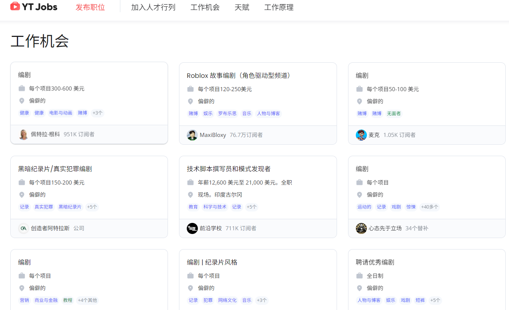Select 电影与动画 tag
Image resolution: width=509 pixels, height=310 pixels.
61,113
